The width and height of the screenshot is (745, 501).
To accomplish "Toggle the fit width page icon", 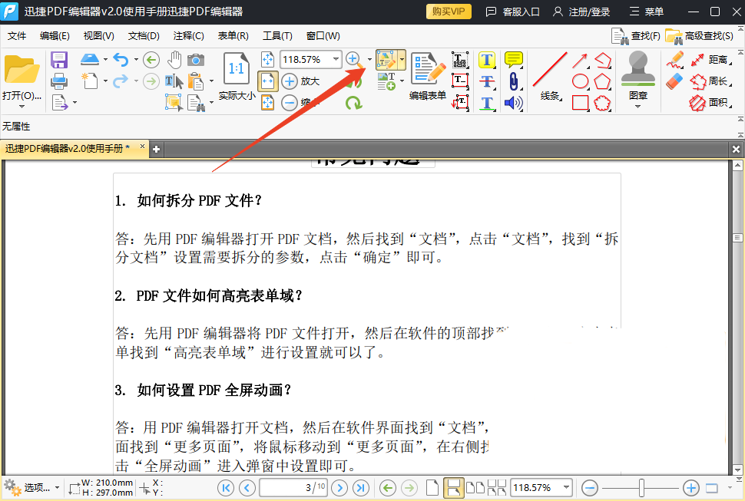I will pyautogui.click(x=267, y=81).
